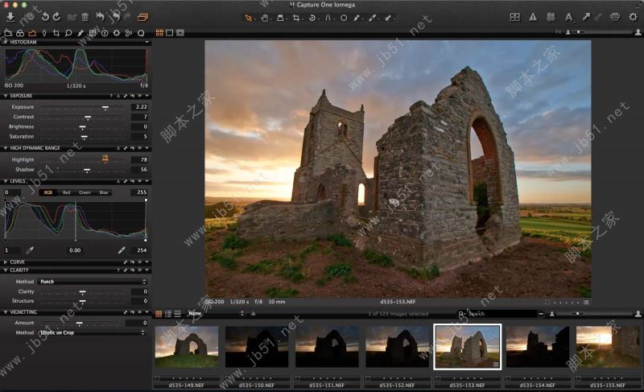Switch viewer to multi-view grid mode
Image resolution: width=644 pixels, height=392 pixels.
(159, 33)
